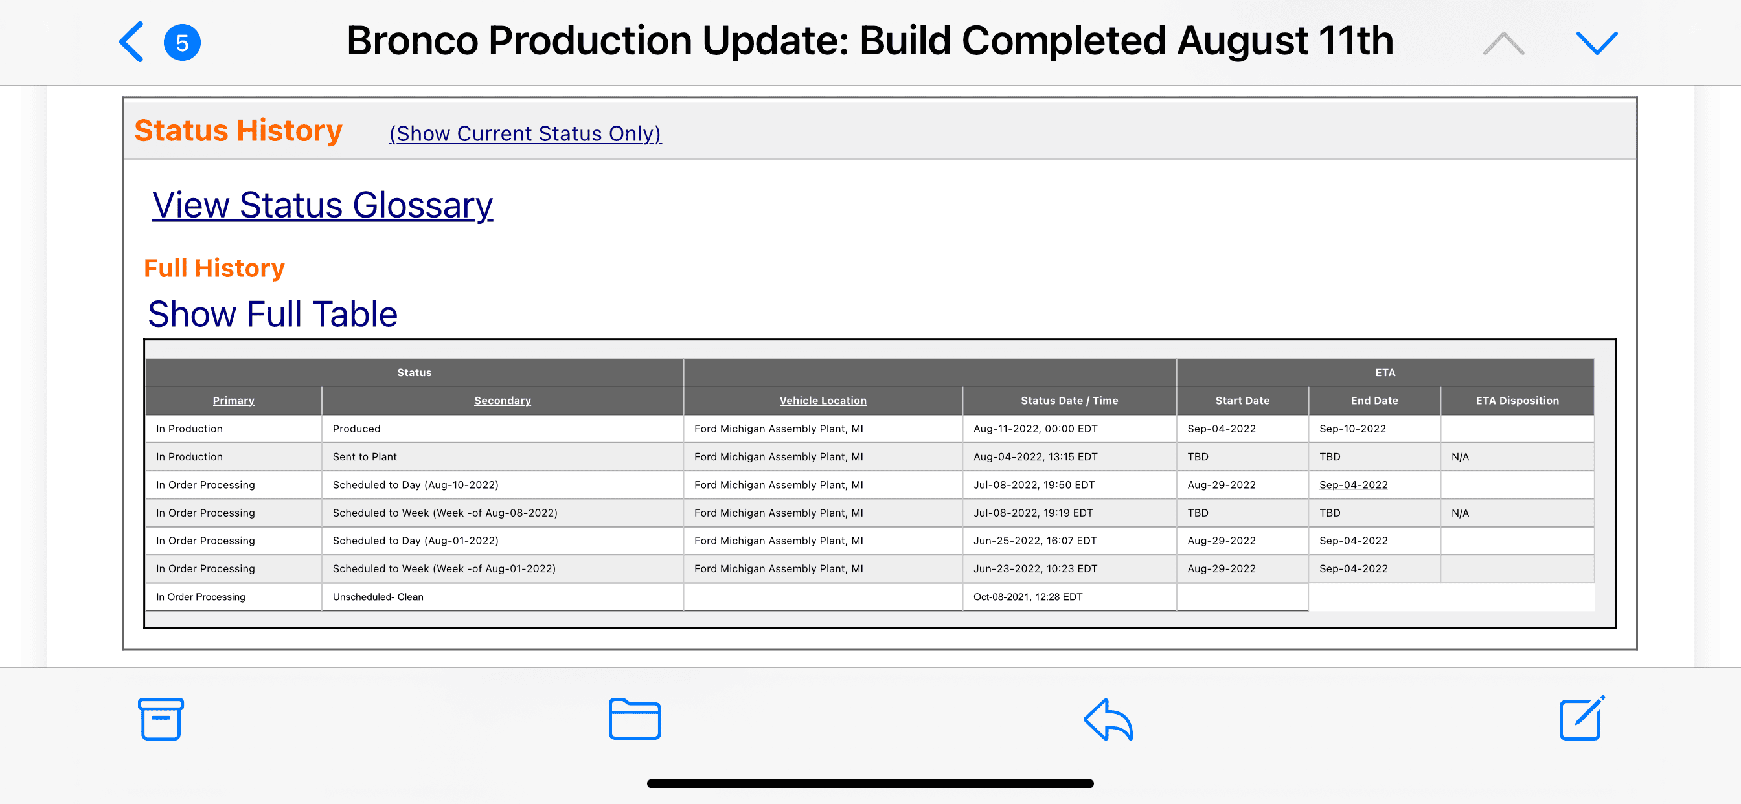Sort by Secondary column header

[x=502, y=401]
